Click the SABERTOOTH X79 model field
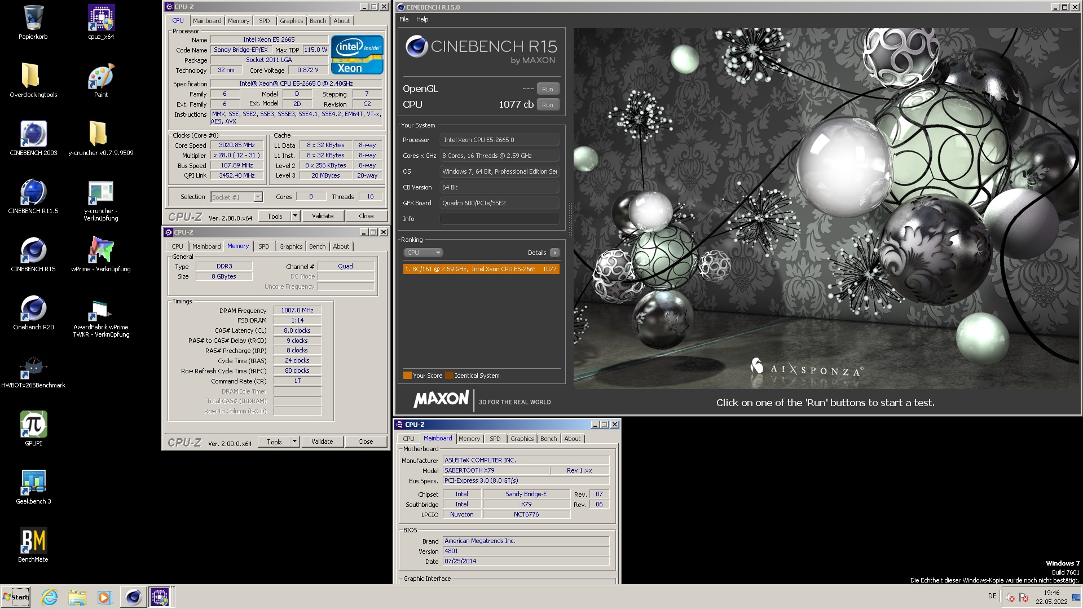Image resolution: width=1083 pixels, height=609 pixels. tap(496, 470)
